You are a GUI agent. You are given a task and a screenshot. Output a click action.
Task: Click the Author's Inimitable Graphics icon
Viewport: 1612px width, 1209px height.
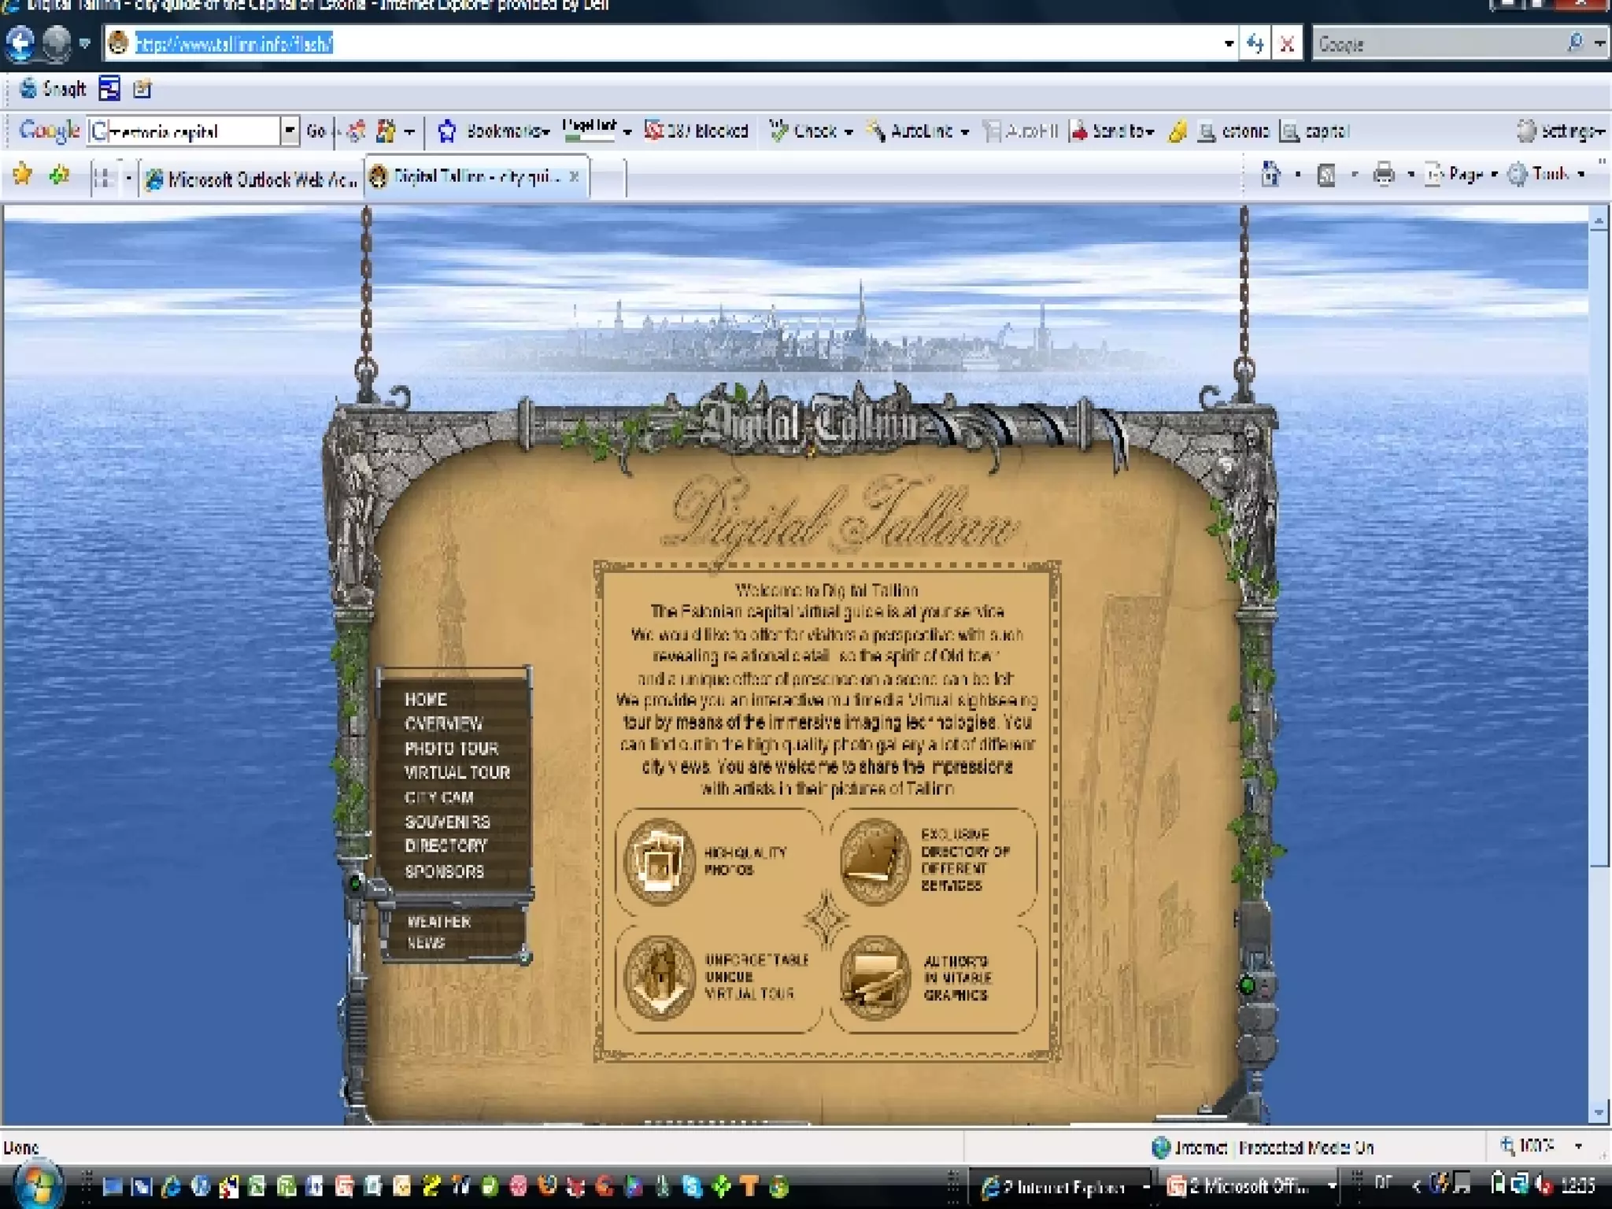(874, 978)
